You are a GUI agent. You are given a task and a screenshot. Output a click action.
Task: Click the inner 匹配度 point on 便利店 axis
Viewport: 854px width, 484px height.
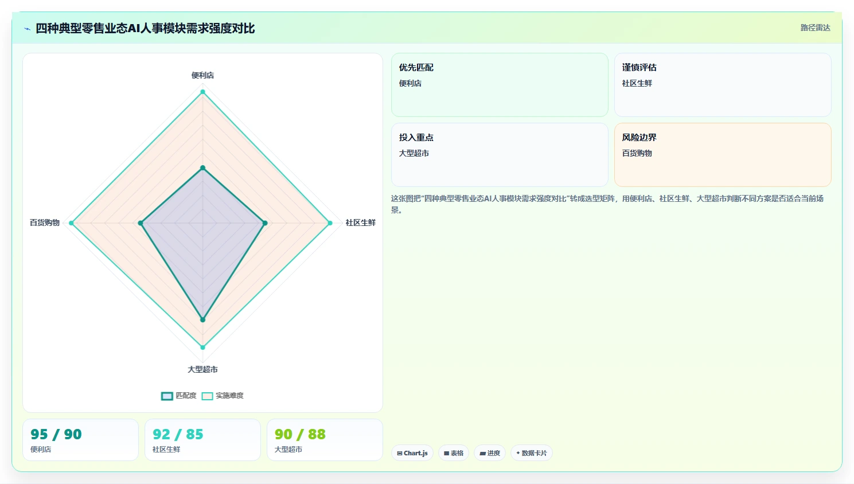point(202,168)
